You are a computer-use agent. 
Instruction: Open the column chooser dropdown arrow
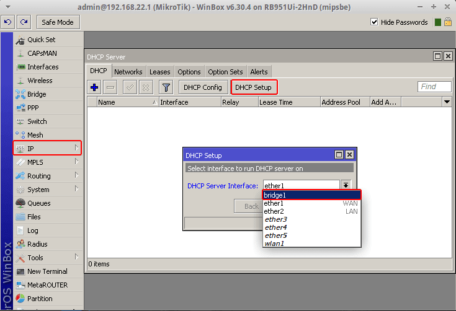pyautogui.click(x=447, y=102)
